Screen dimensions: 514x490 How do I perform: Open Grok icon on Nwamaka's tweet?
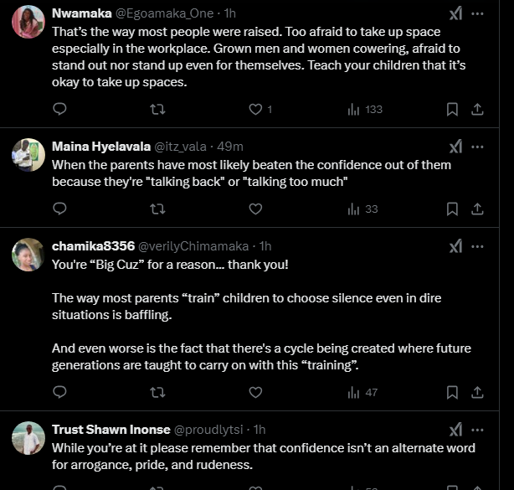(455, 14)
